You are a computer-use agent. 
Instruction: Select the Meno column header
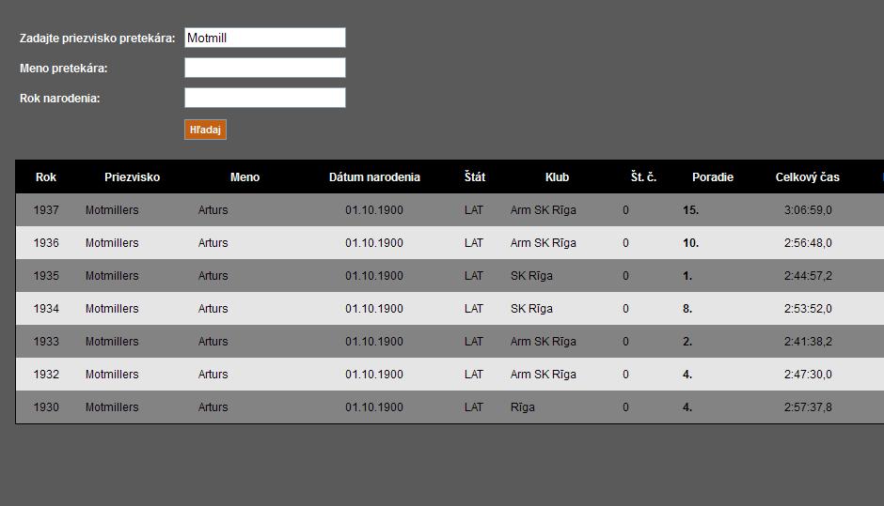(x=245, y=177)
